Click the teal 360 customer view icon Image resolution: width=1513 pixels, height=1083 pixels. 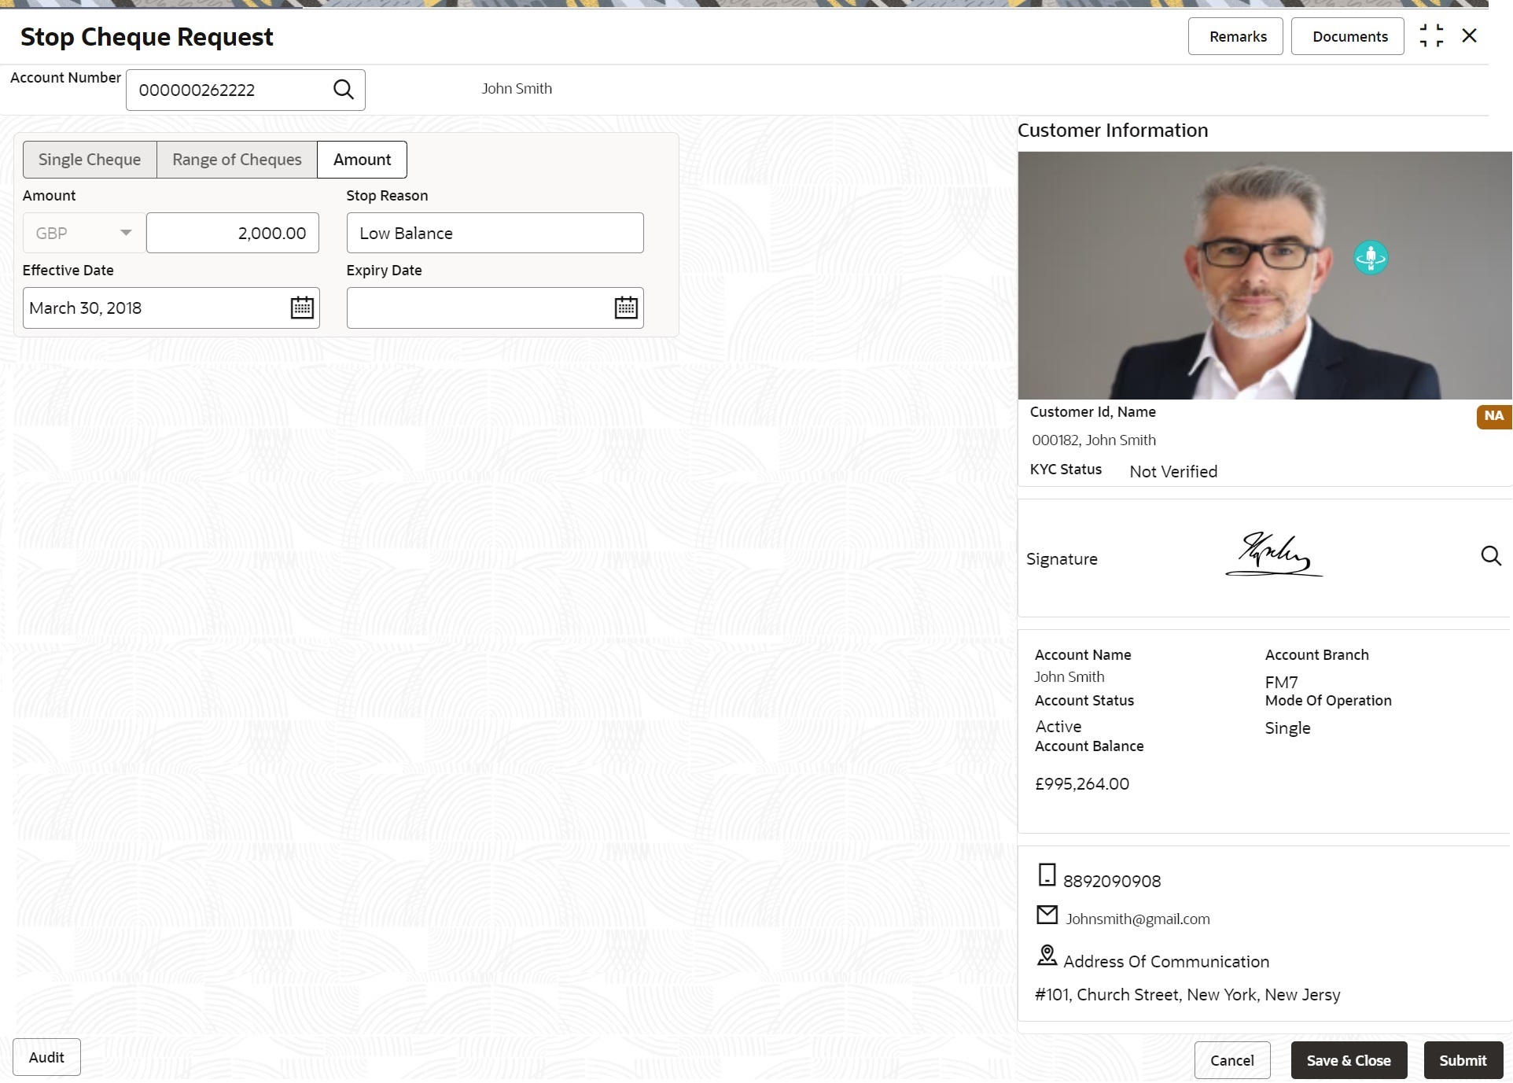[x=1371, y=258]
